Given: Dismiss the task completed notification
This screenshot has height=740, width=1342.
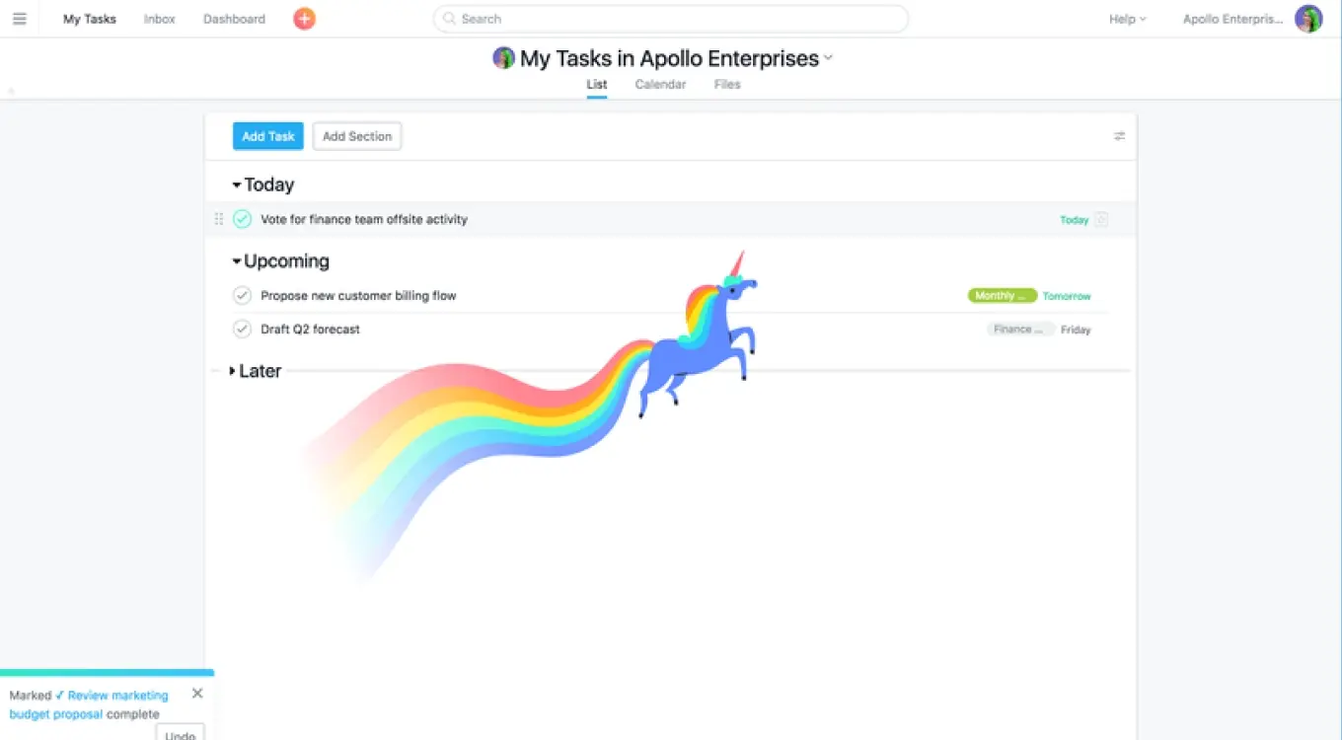Looking at the screenshot, I should pyautogui.click(x=197, y=694).
